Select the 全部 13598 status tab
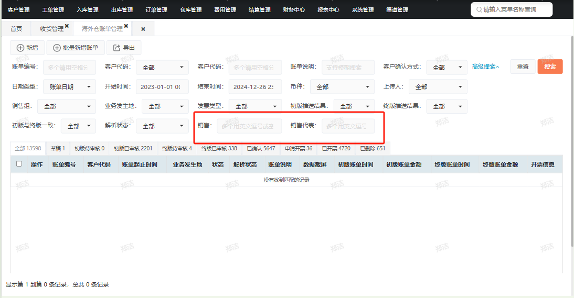This screenshot has height=298, width=574. 28,148
